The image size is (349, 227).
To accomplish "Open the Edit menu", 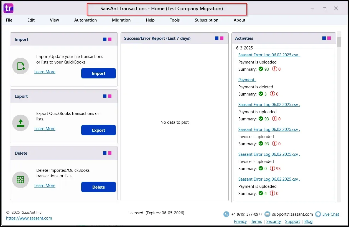I will (x=31, y=20).
